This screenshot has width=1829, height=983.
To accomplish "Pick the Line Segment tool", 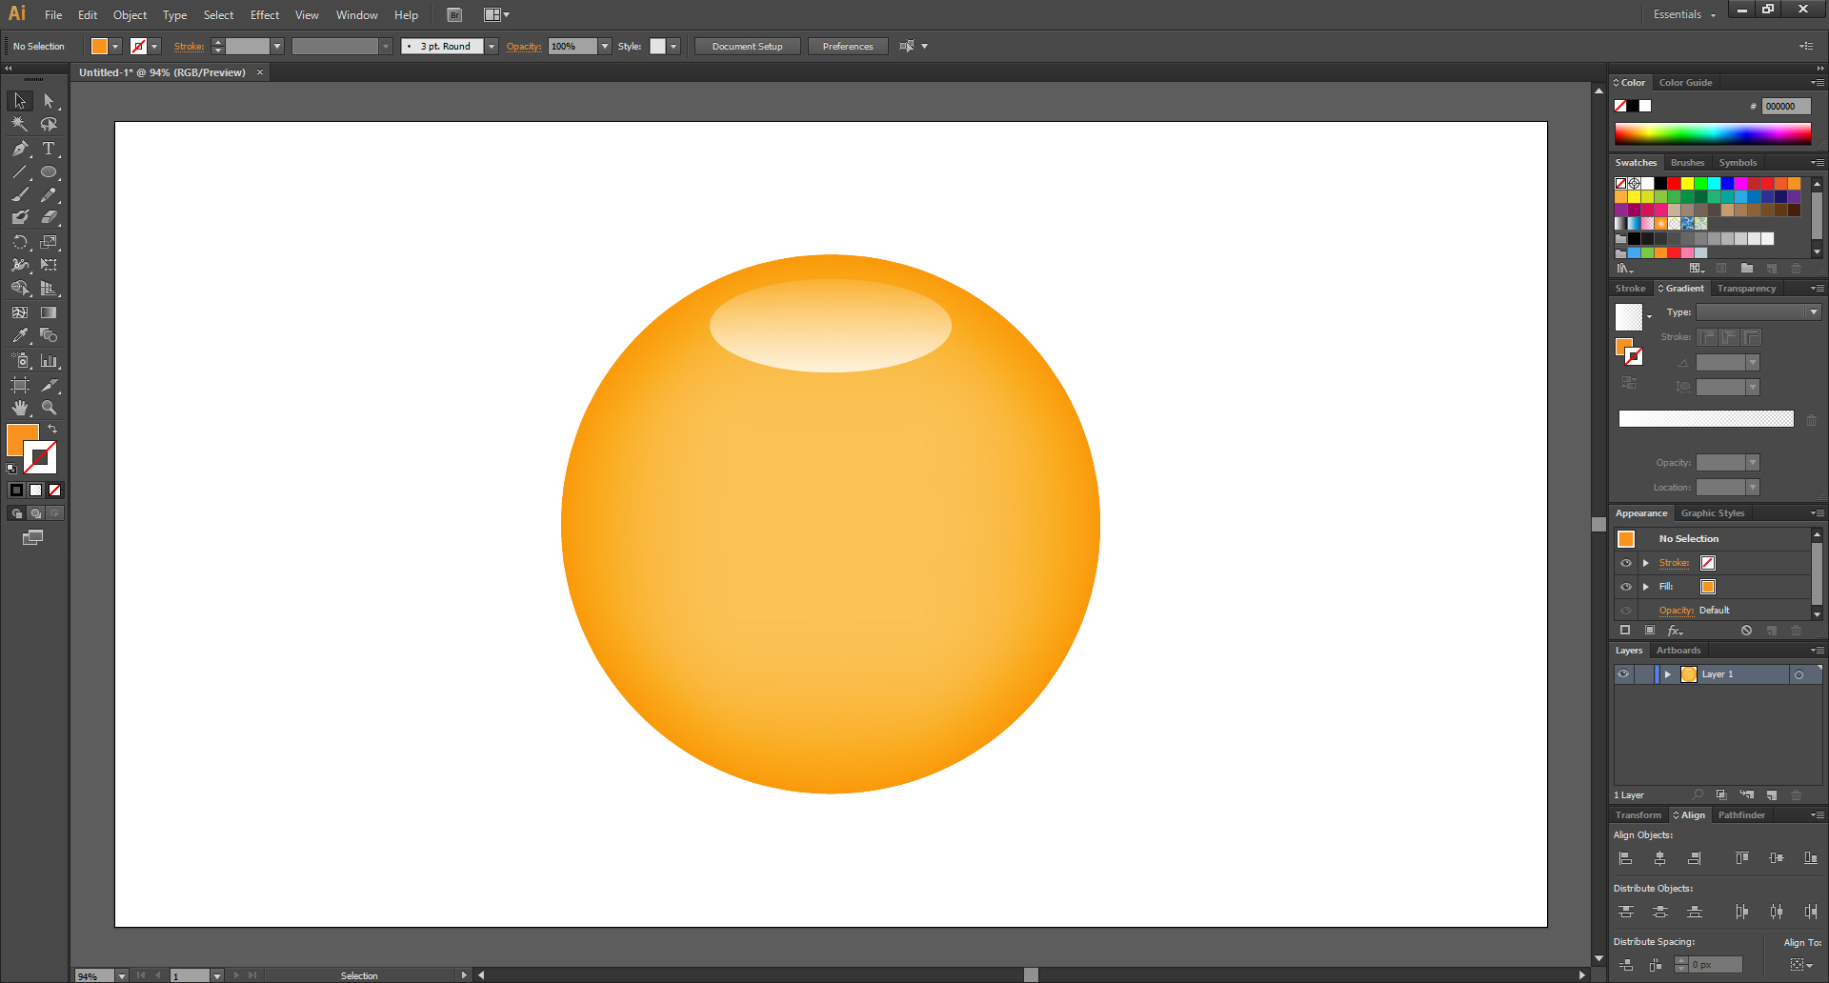I will point(20,172).
